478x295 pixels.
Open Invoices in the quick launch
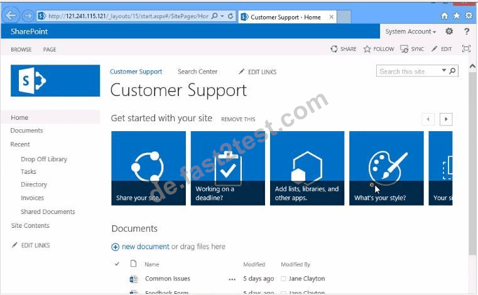tap(32, 198)
